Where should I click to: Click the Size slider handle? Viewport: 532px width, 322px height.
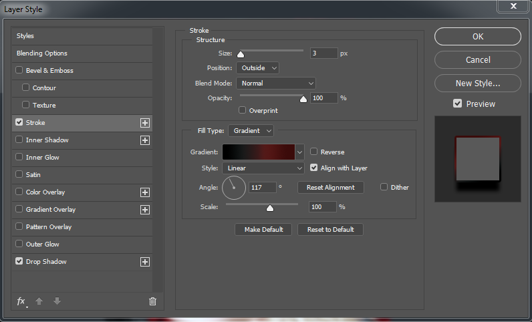[241, 54]
